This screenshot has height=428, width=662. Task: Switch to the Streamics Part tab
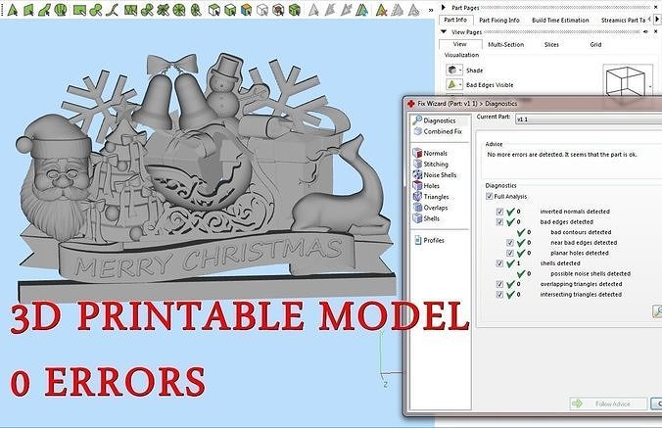click(x=623, y=20)
